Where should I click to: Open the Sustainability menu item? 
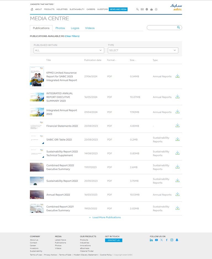pyautogui.click(x=77, y=9)
